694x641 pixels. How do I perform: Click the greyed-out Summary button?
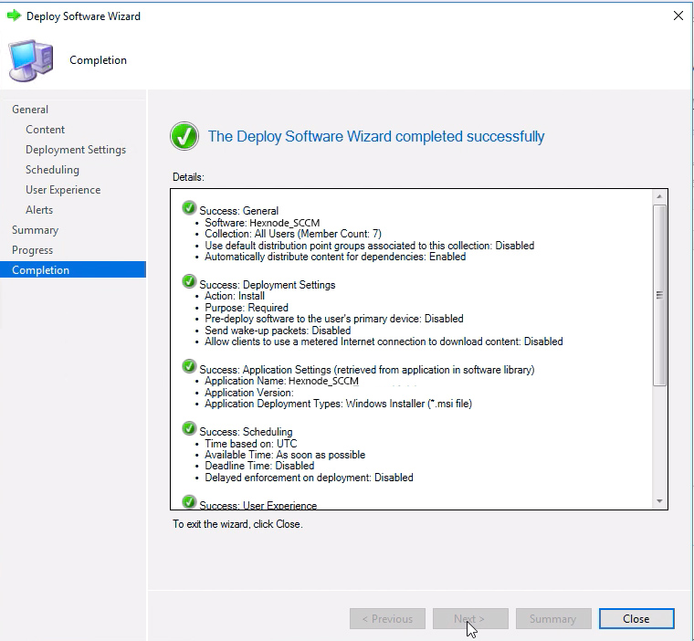click(553, 618)
